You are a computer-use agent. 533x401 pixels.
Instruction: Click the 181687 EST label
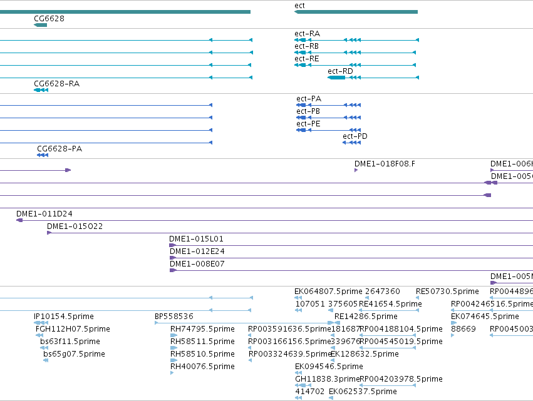pyautogui.click(x=345, y=329)
